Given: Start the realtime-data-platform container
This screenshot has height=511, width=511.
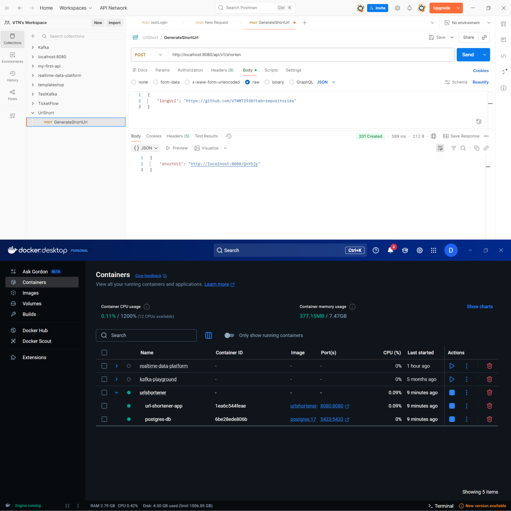Looking at the screenshot, I should tap(452, 366).
